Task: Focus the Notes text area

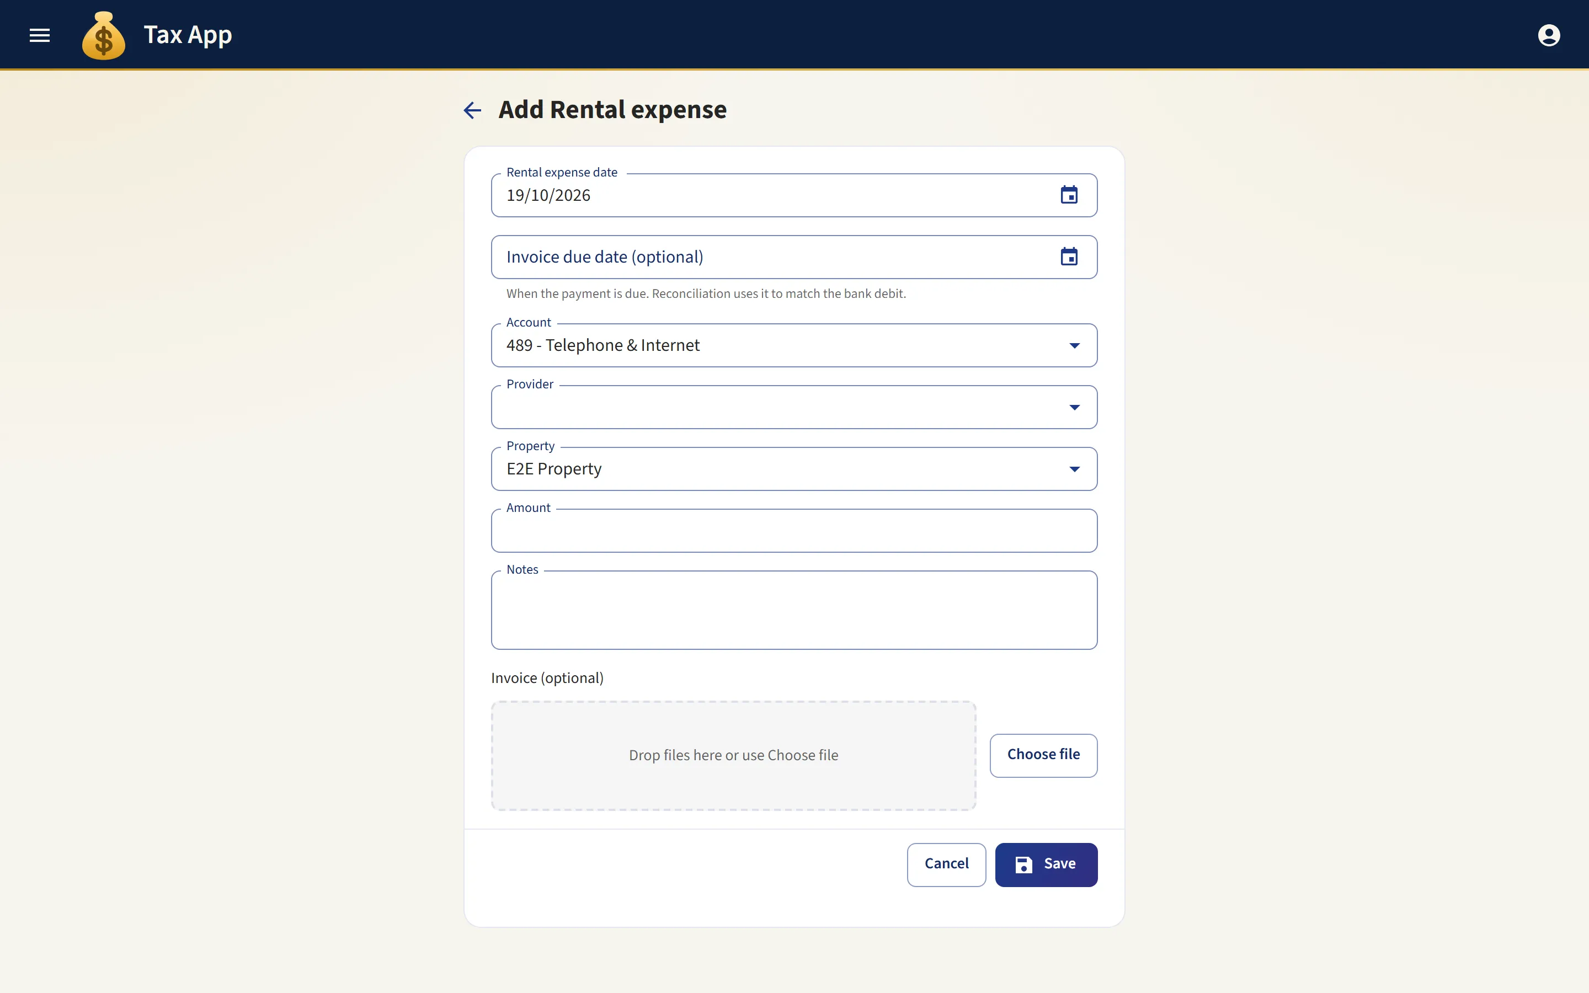Action: 794,610
